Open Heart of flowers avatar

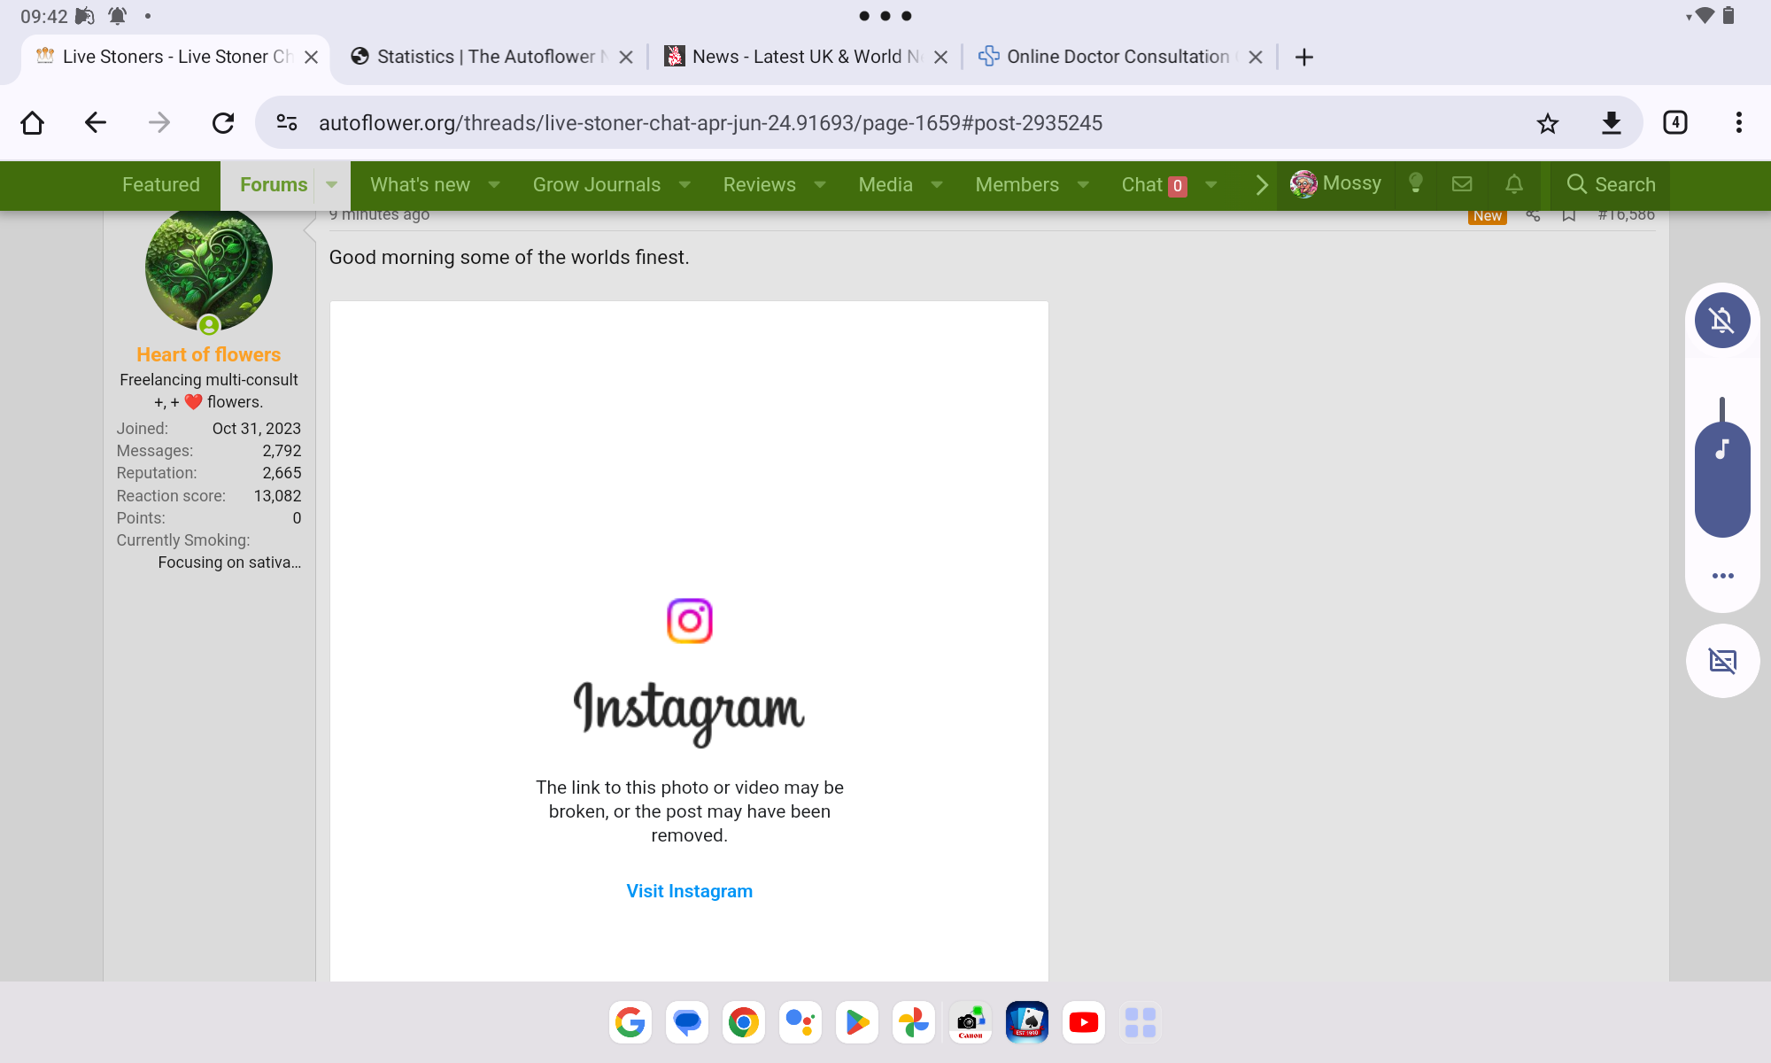click(x=209, y=269)
